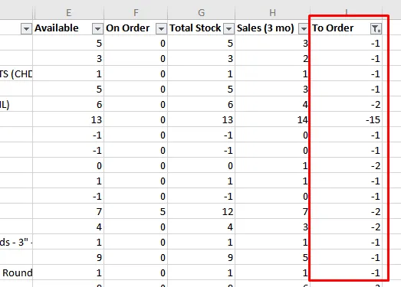Select Sales cell showing 2
The image size is (401, 287).
pyautogui.click(x=272, y=58)
